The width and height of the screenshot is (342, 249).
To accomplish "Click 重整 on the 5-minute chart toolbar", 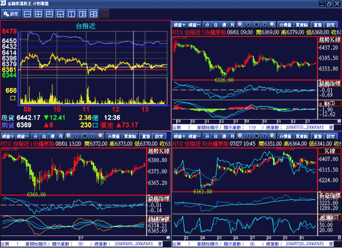I will (317, 25).
